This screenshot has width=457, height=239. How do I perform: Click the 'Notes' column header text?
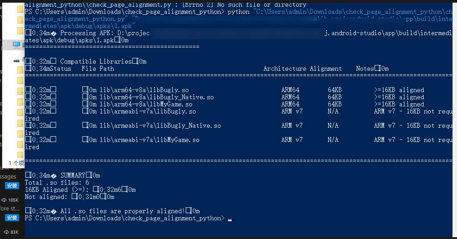(365, 69)
